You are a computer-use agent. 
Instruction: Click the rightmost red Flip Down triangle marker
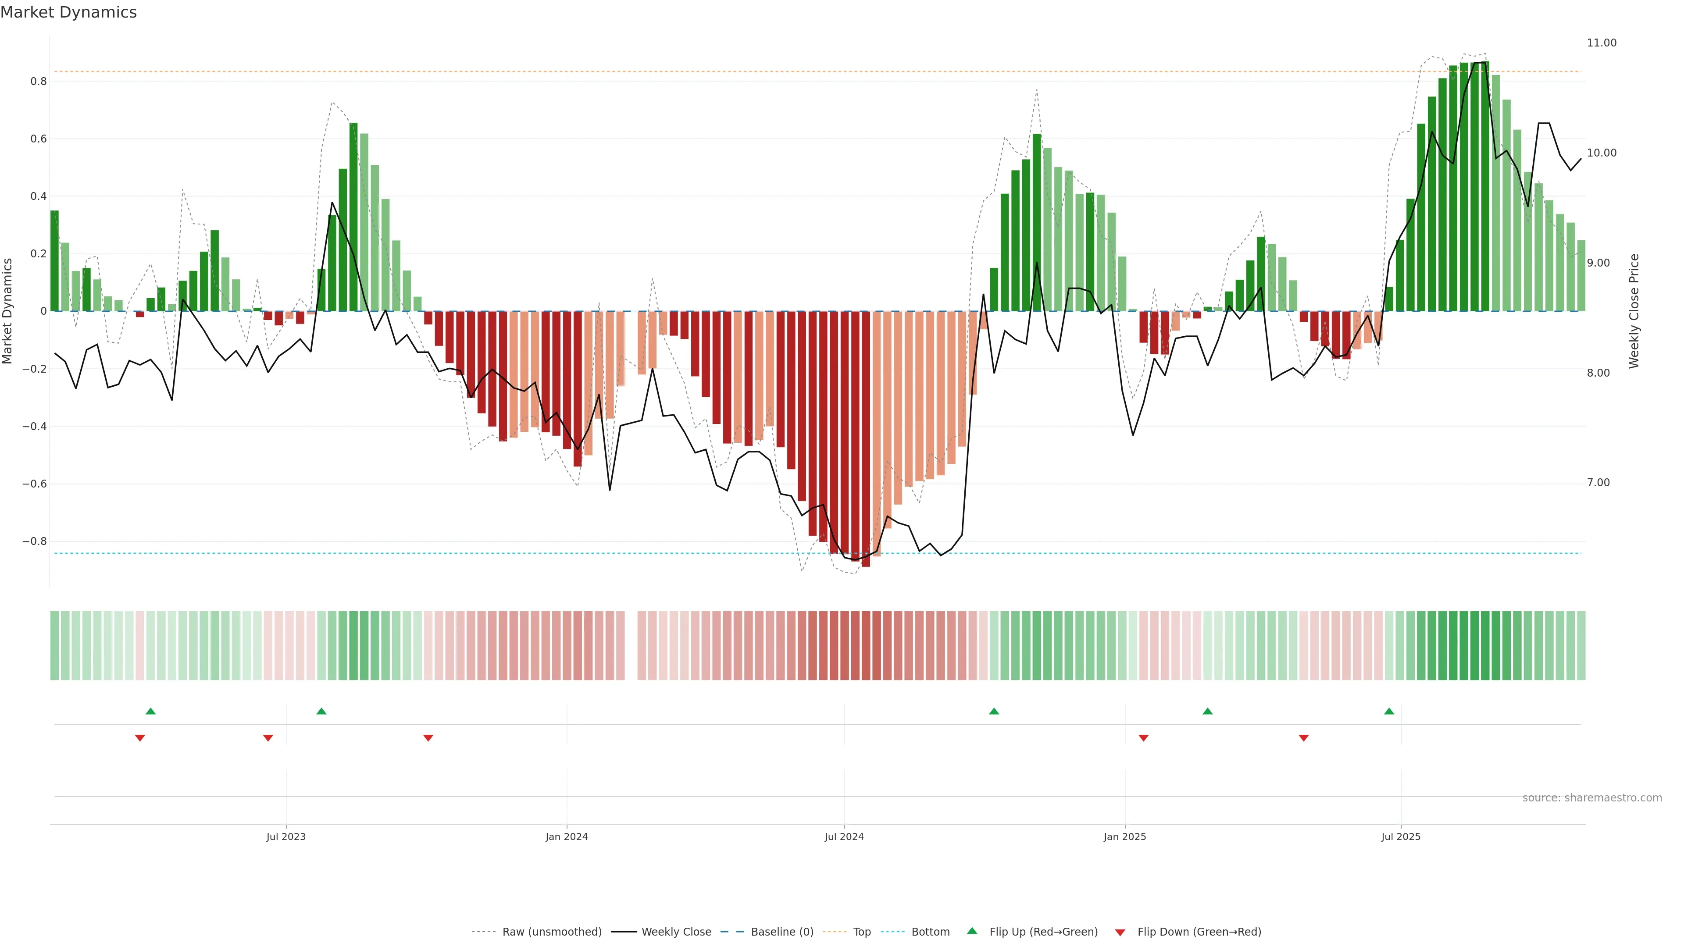tap(1303, 738)
